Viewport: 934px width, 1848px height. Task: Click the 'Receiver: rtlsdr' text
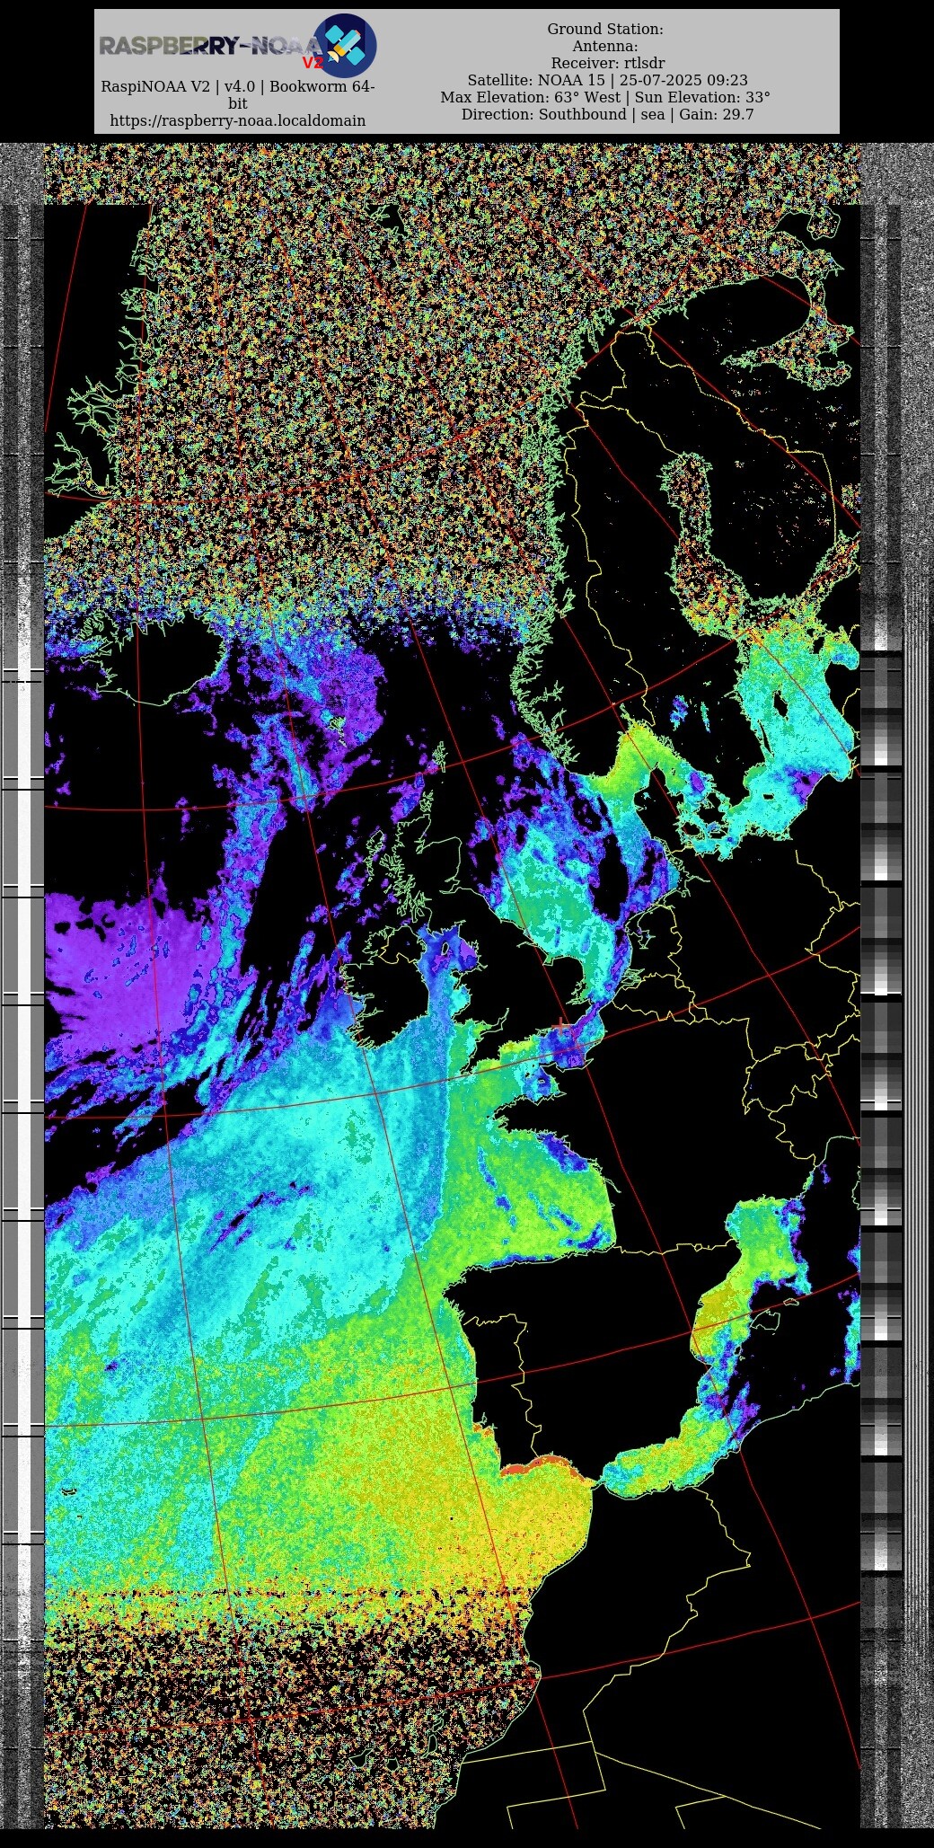click(x=607, y=64)
